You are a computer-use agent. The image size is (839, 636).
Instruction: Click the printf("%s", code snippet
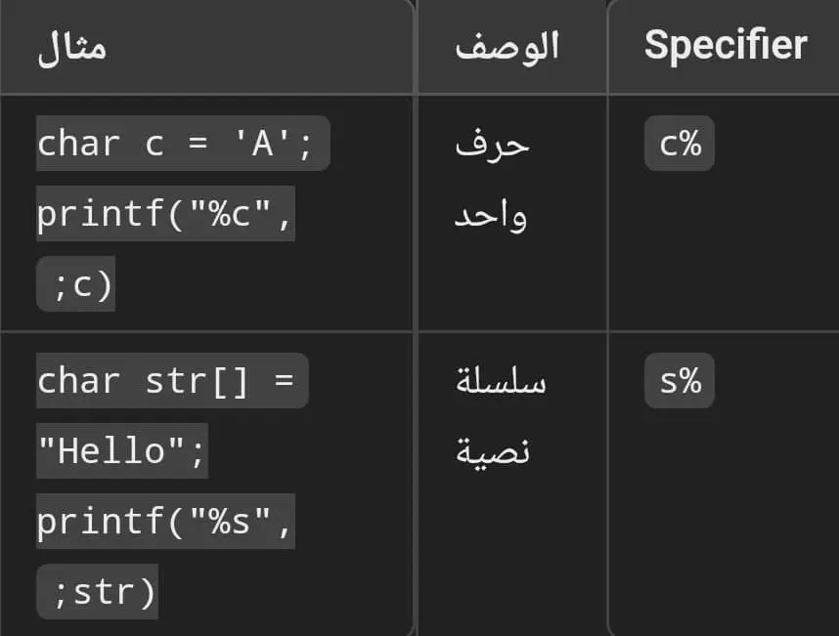click(x=165, y=521)
